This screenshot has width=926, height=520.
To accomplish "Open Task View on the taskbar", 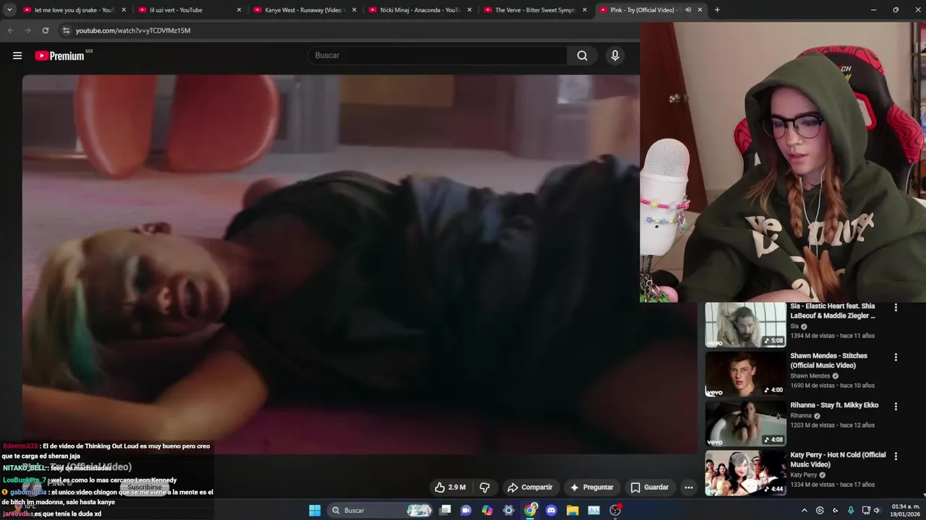I will (x=446, y=511).
